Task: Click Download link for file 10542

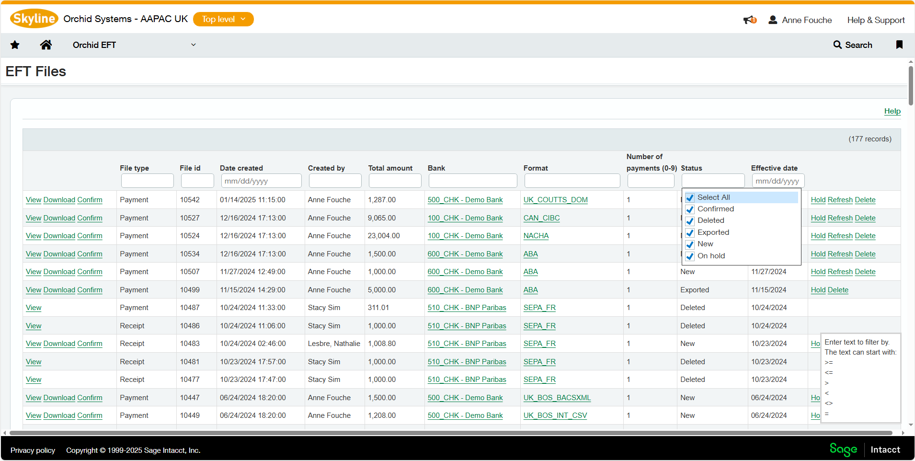Action: tap(59, 200)
